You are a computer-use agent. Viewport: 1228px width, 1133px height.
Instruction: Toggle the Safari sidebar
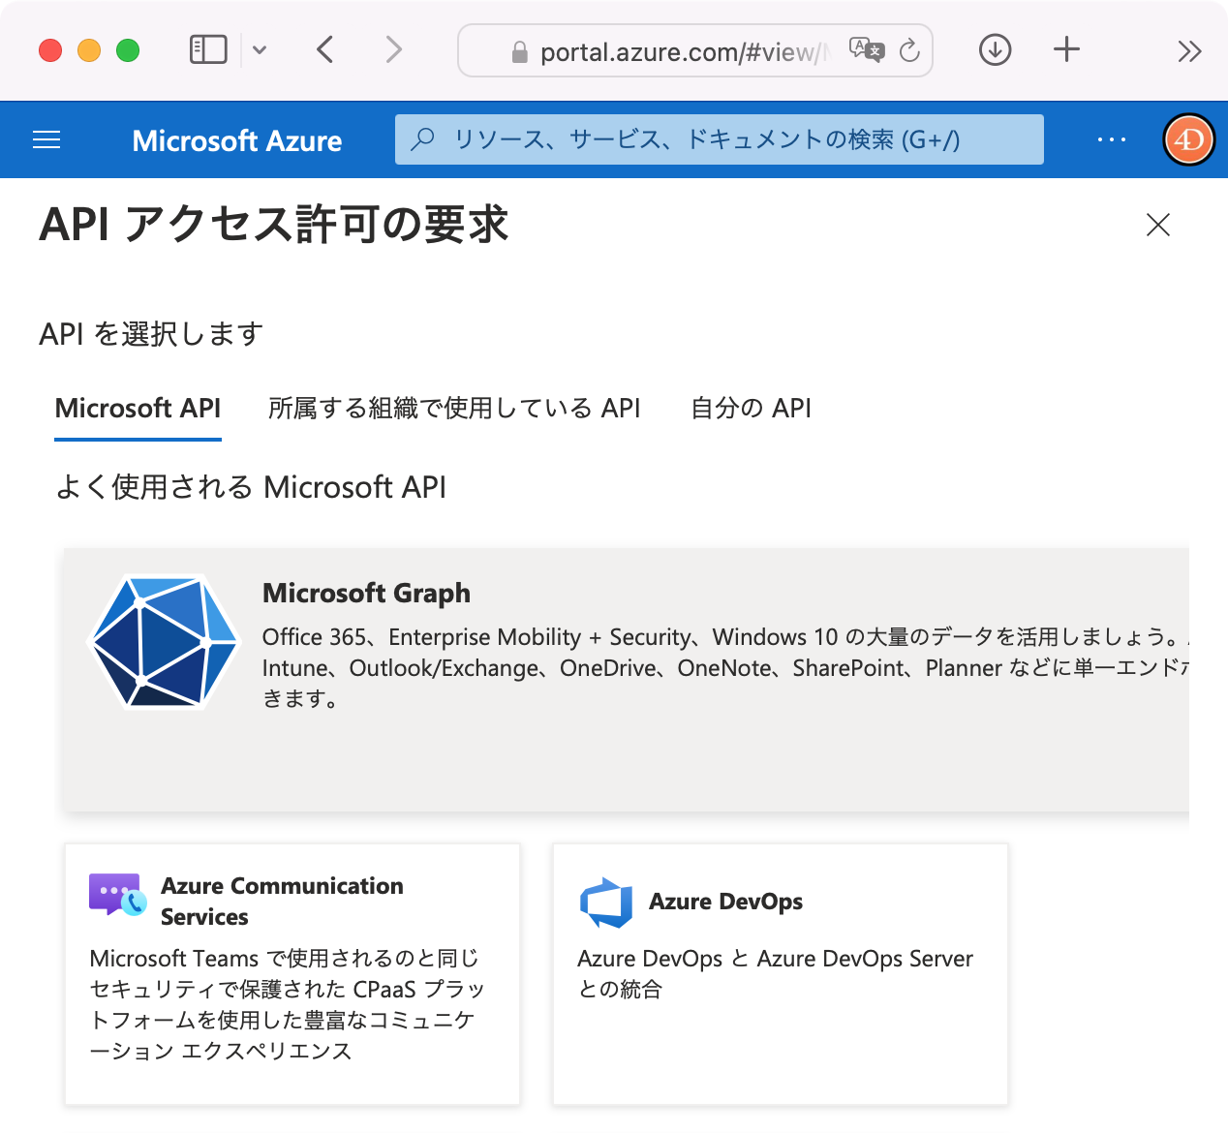coord(207,49)
